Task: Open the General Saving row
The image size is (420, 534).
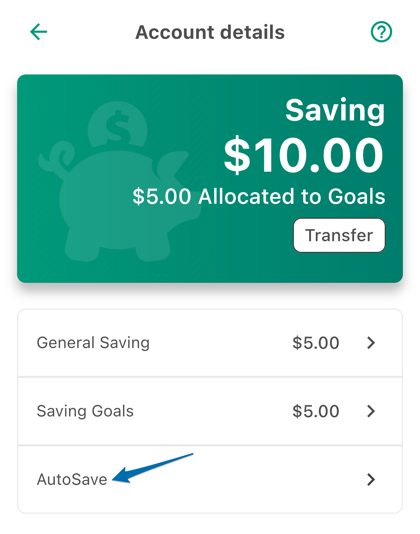Action: coord(210,343)
